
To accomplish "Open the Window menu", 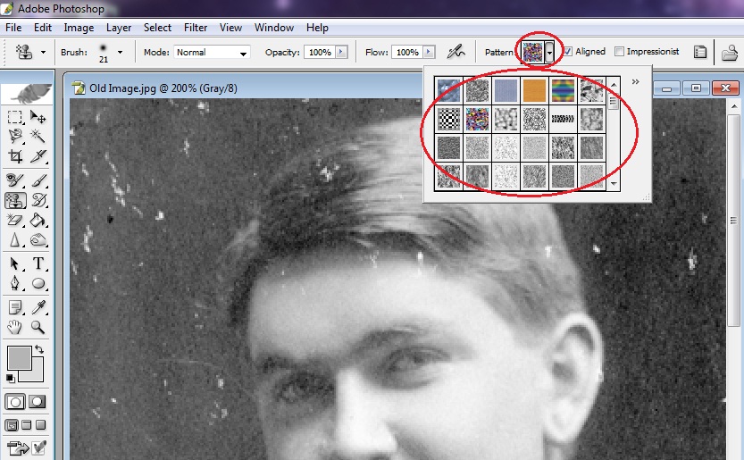I will click(274, 28).
